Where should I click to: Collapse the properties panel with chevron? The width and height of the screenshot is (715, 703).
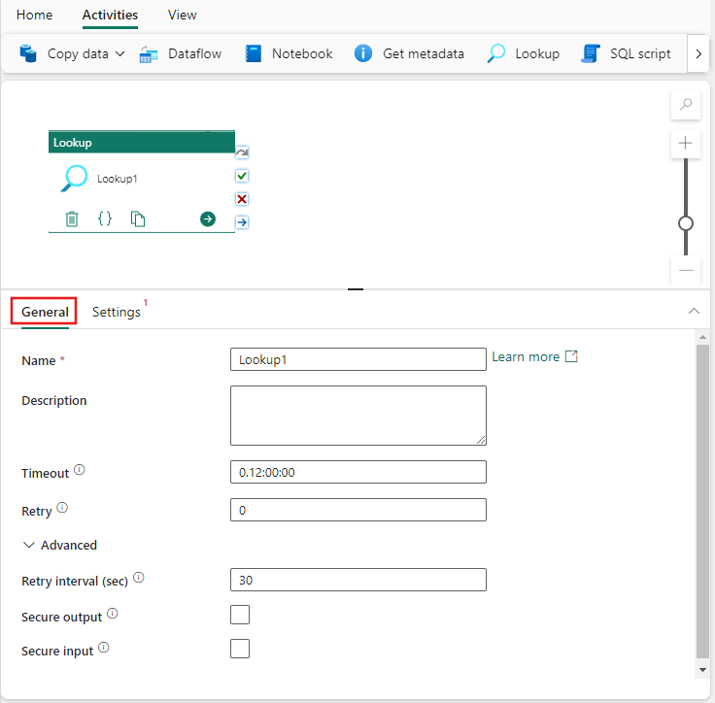[694, 312]
